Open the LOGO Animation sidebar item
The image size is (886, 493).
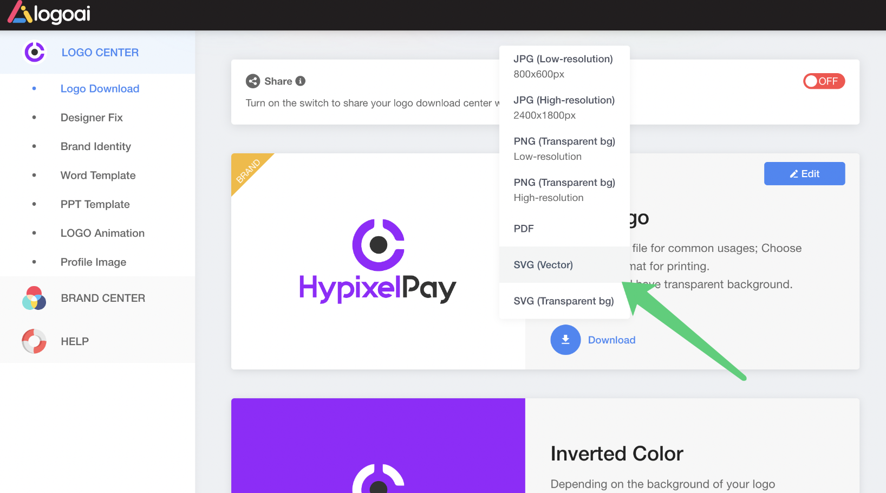tap(102, 233)
